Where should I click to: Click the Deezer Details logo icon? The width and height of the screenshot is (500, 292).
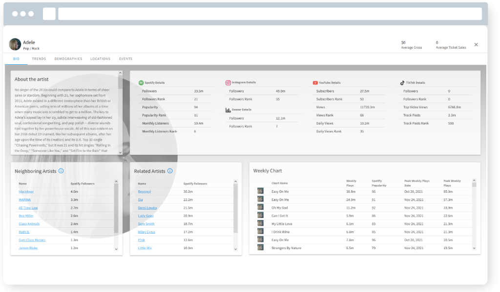(x=228, y=110)
